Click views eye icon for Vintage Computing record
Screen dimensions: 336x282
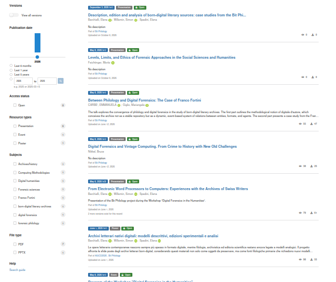(300, 166)
